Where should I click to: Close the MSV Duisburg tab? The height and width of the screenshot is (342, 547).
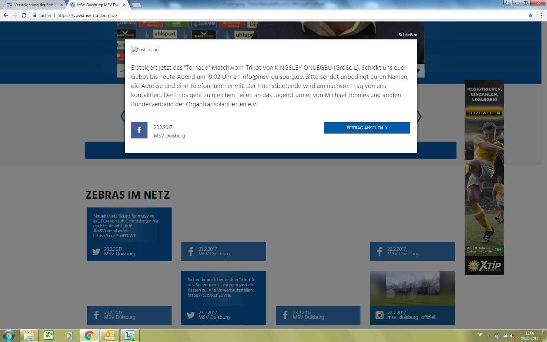tap(124, 5)
